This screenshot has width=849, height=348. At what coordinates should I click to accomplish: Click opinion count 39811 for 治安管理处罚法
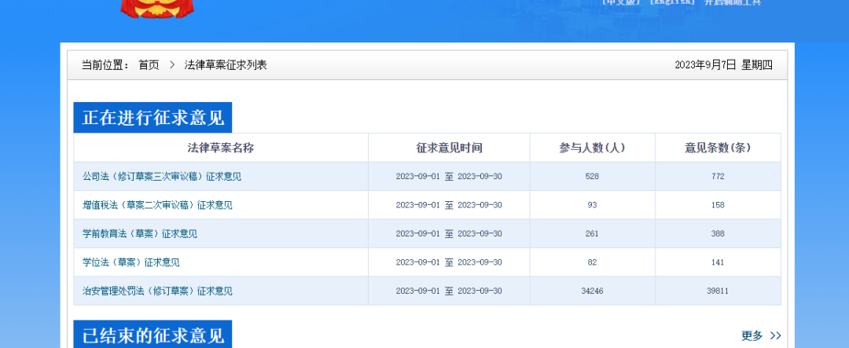point(718,291)
